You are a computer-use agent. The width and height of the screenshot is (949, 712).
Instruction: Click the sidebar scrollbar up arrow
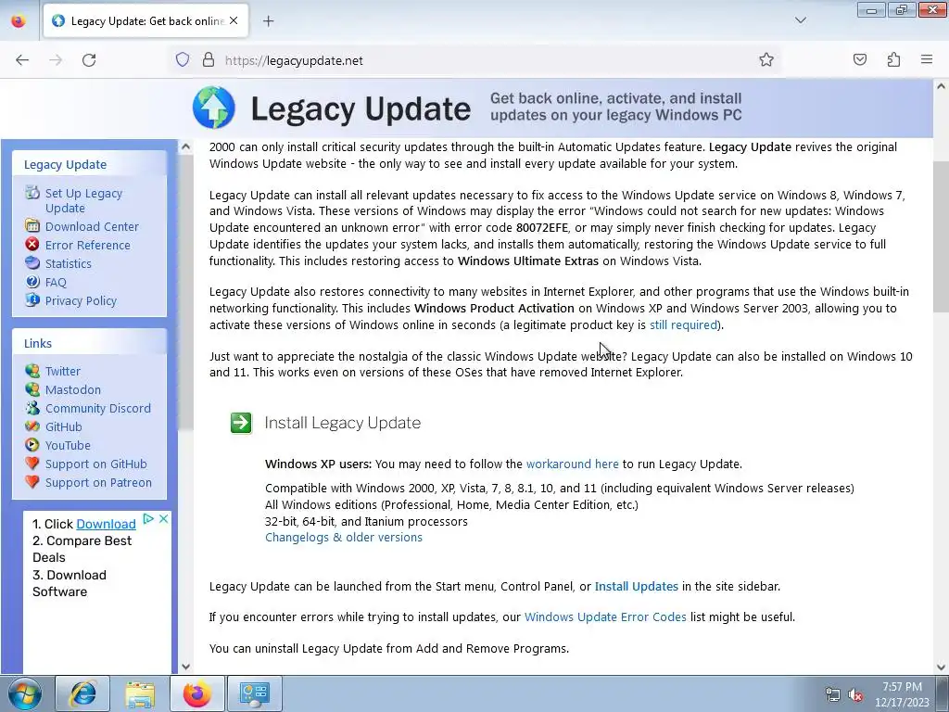click(185, 146)
